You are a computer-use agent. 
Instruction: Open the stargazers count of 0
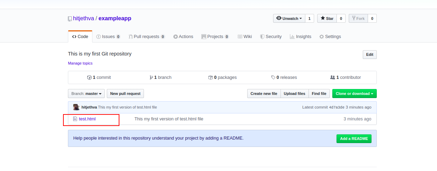click(341, 18)
